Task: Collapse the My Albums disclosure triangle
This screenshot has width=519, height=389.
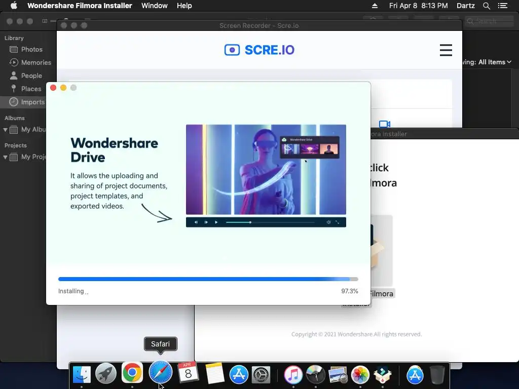Action: 5,130
